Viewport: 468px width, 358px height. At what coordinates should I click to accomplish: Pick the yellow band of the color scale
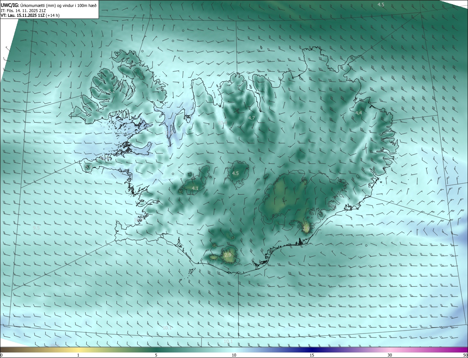(78, 350)
